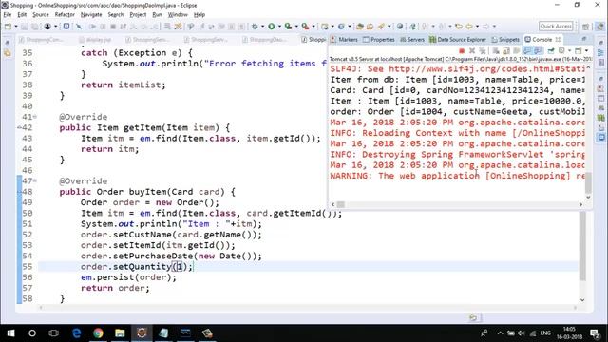608x342 pixels.
Task: Switch to the Java EE perspective icon
Action: point(599,27)
